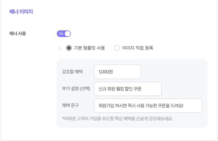Click the 1,000원 value text
The image size is (218, 141).
point(106,72)
